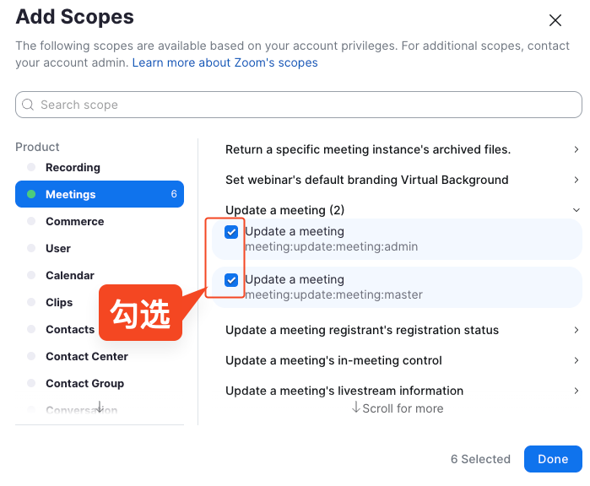Select Calendar in the product list
The image size is (590, 486).
(70, 275)
